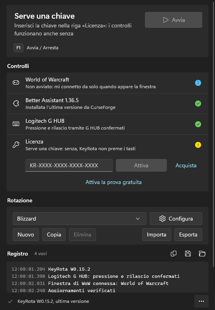The height and width of the screenshot is (310, 215).
Task: Click the log entry Logitech G HUB: pressione e rilascio confermati
Action: (114, 276)
